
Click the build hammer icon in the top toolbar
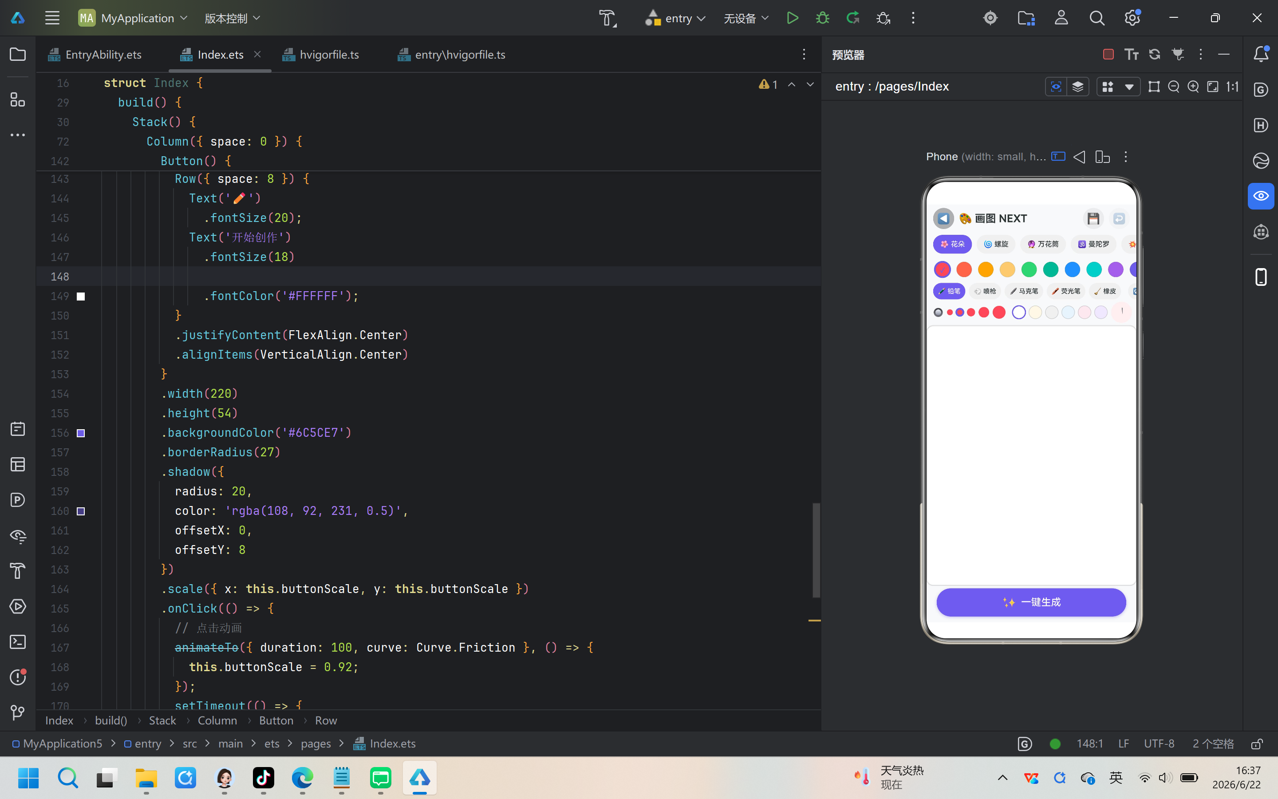click(608, 18)
